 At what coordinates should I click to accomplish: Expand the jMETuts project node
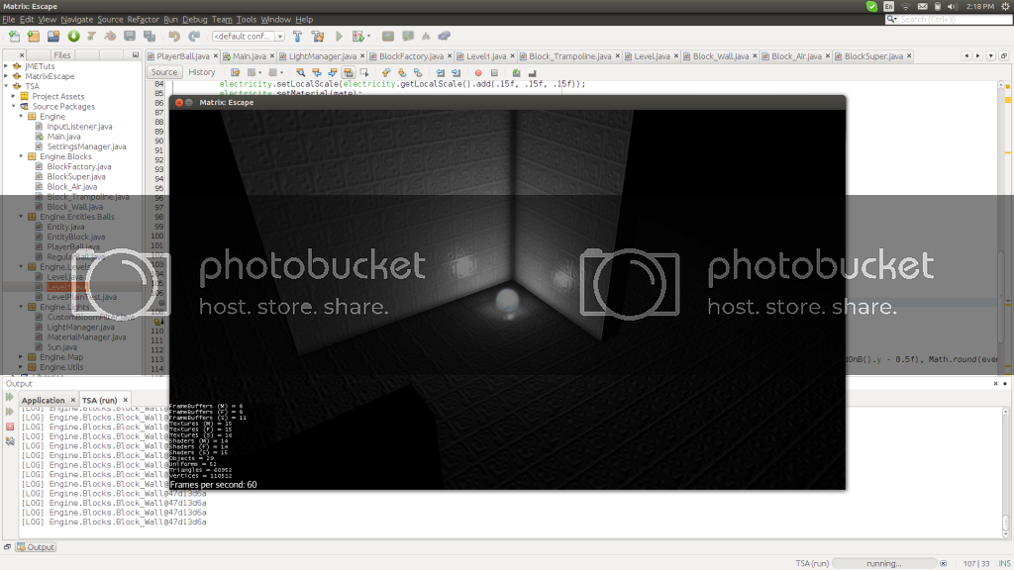pyautogui.click(x=8, y=66)
